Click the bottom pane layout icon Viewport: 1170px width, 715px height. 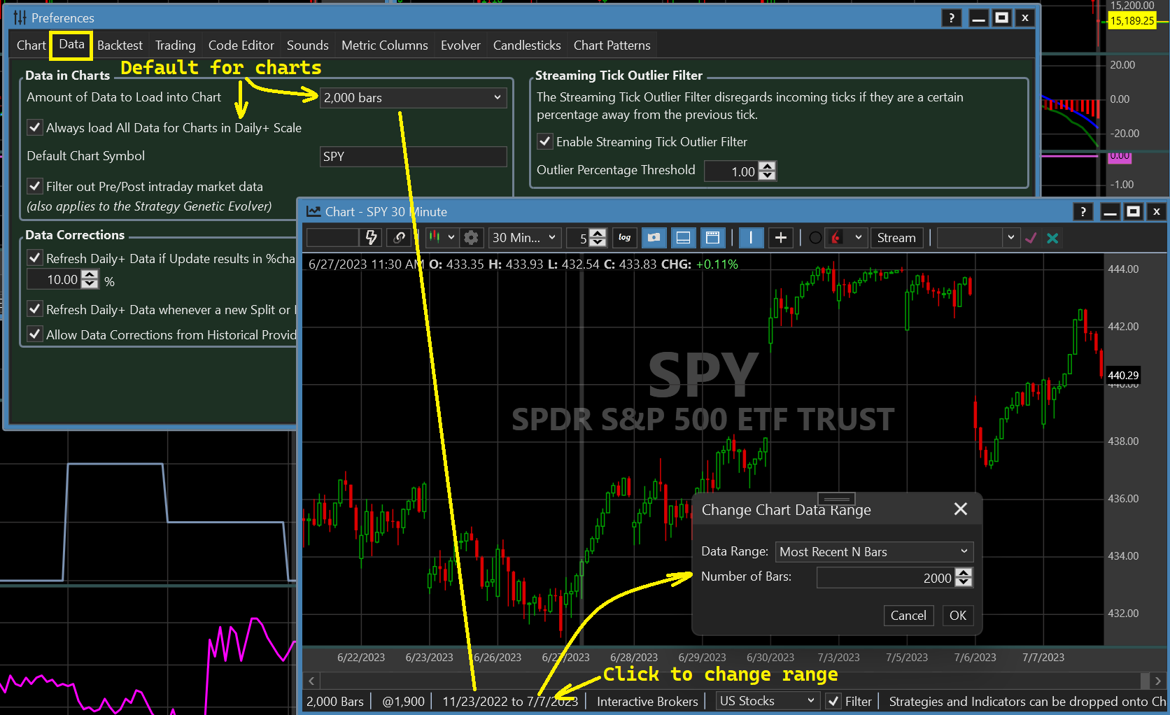(684, 238)
